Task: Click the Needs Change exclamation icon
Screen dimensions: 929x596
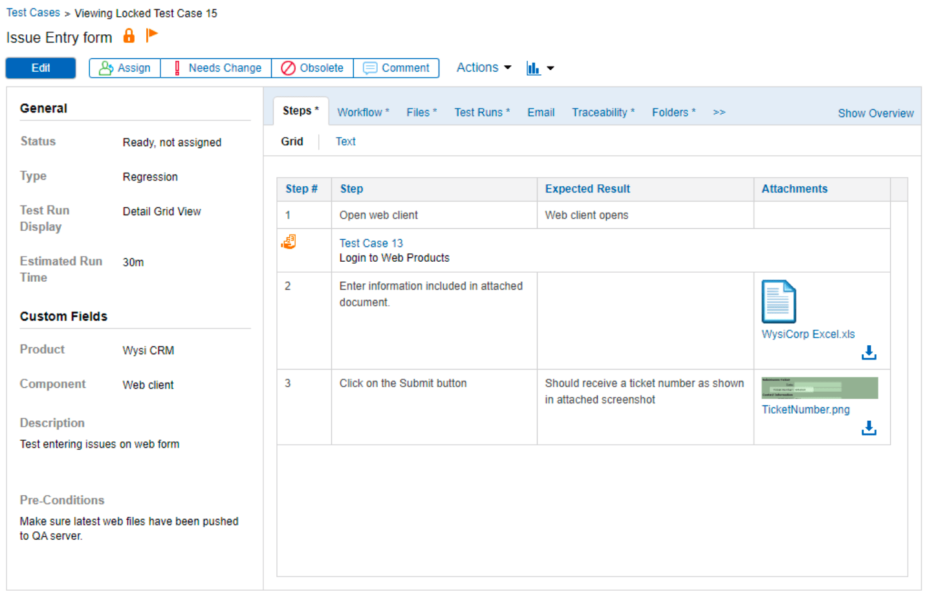Action: click(177, 68)
